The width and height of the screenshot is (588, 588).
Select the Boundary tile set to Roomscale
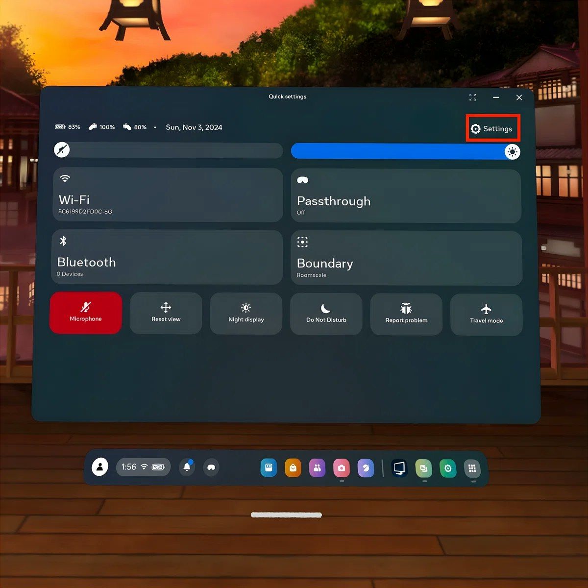(406, 258)
